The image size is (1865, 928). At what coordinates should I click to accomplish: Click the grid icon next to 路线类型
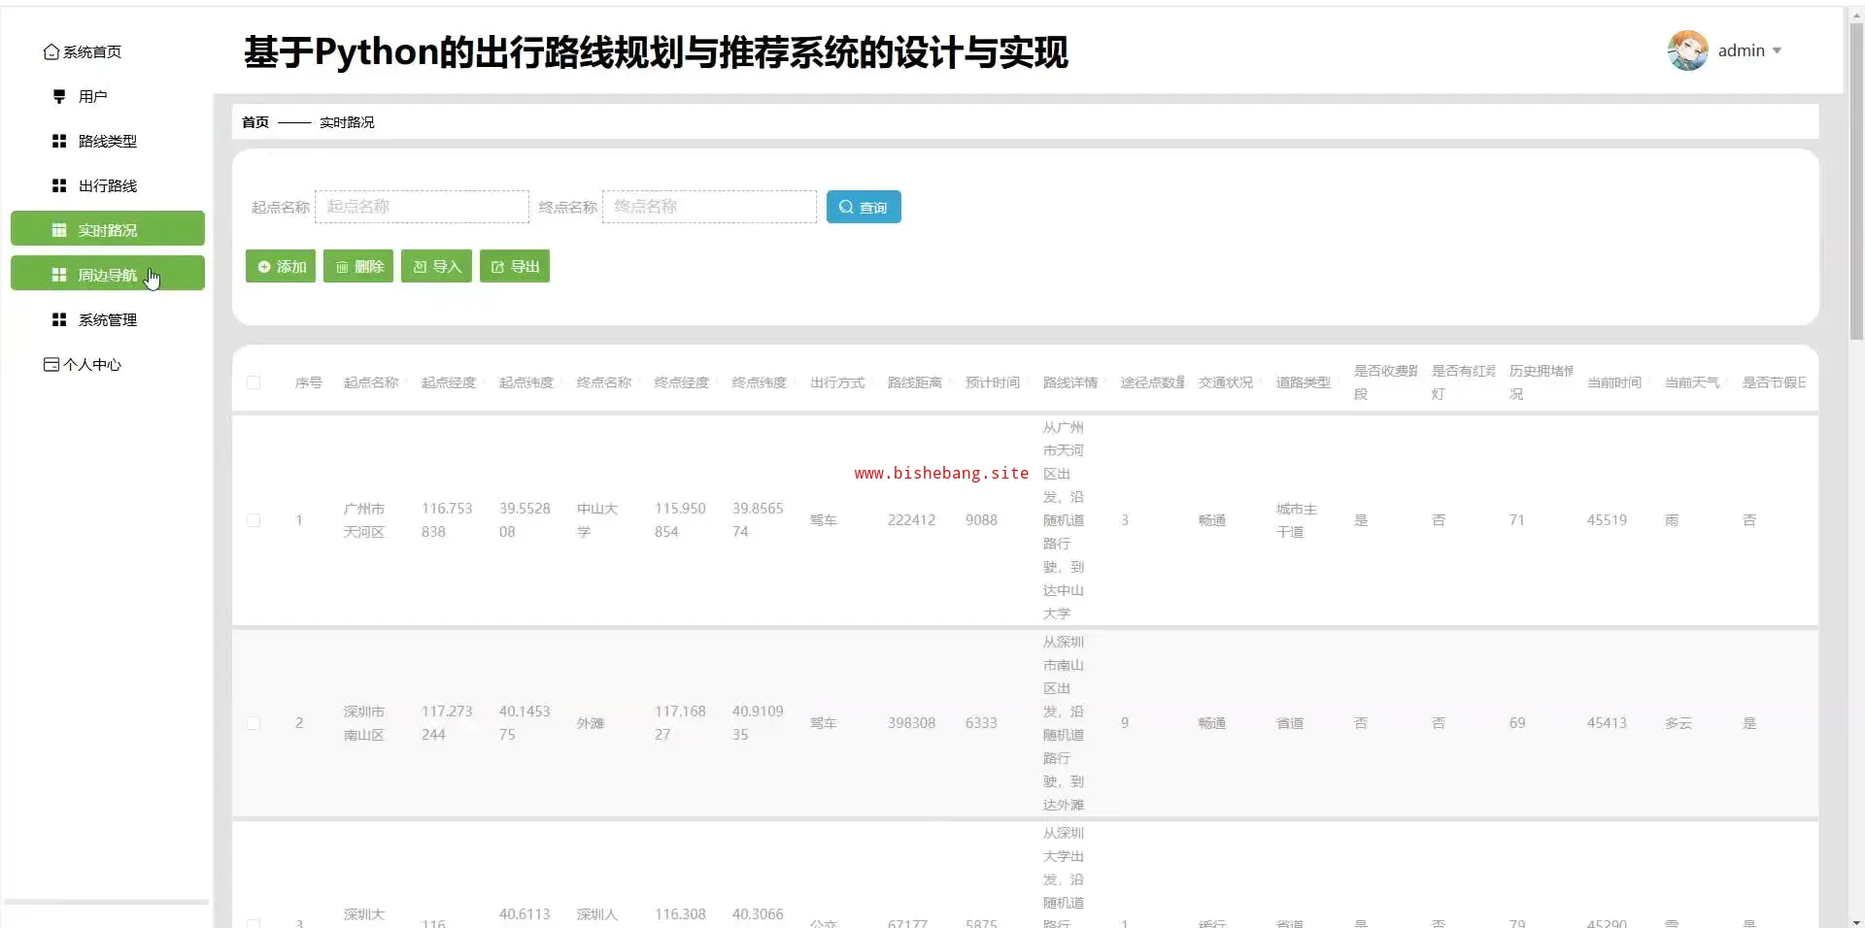tap(59, 142)
